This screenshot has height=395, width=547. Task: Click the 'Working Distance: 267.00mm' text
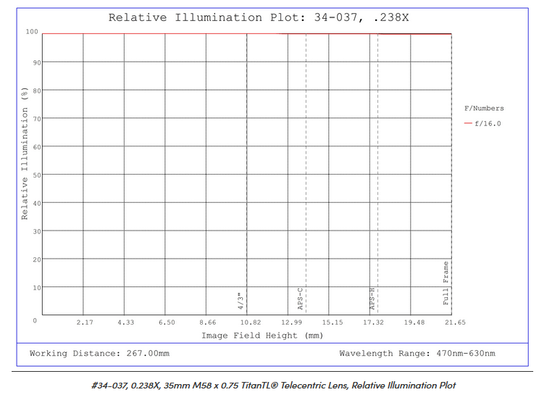99,354
